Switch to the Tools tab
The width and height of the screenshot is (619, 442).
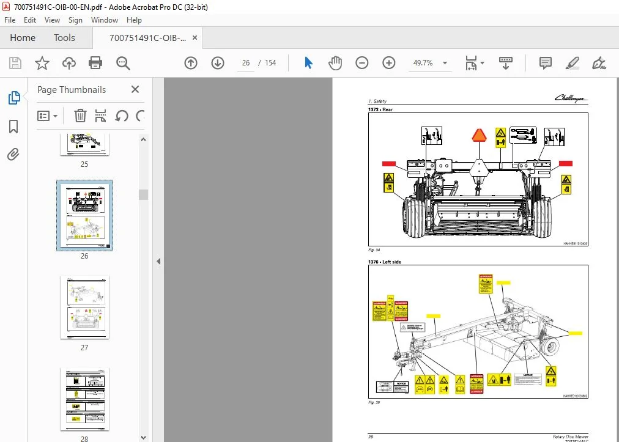pos(64,38)
